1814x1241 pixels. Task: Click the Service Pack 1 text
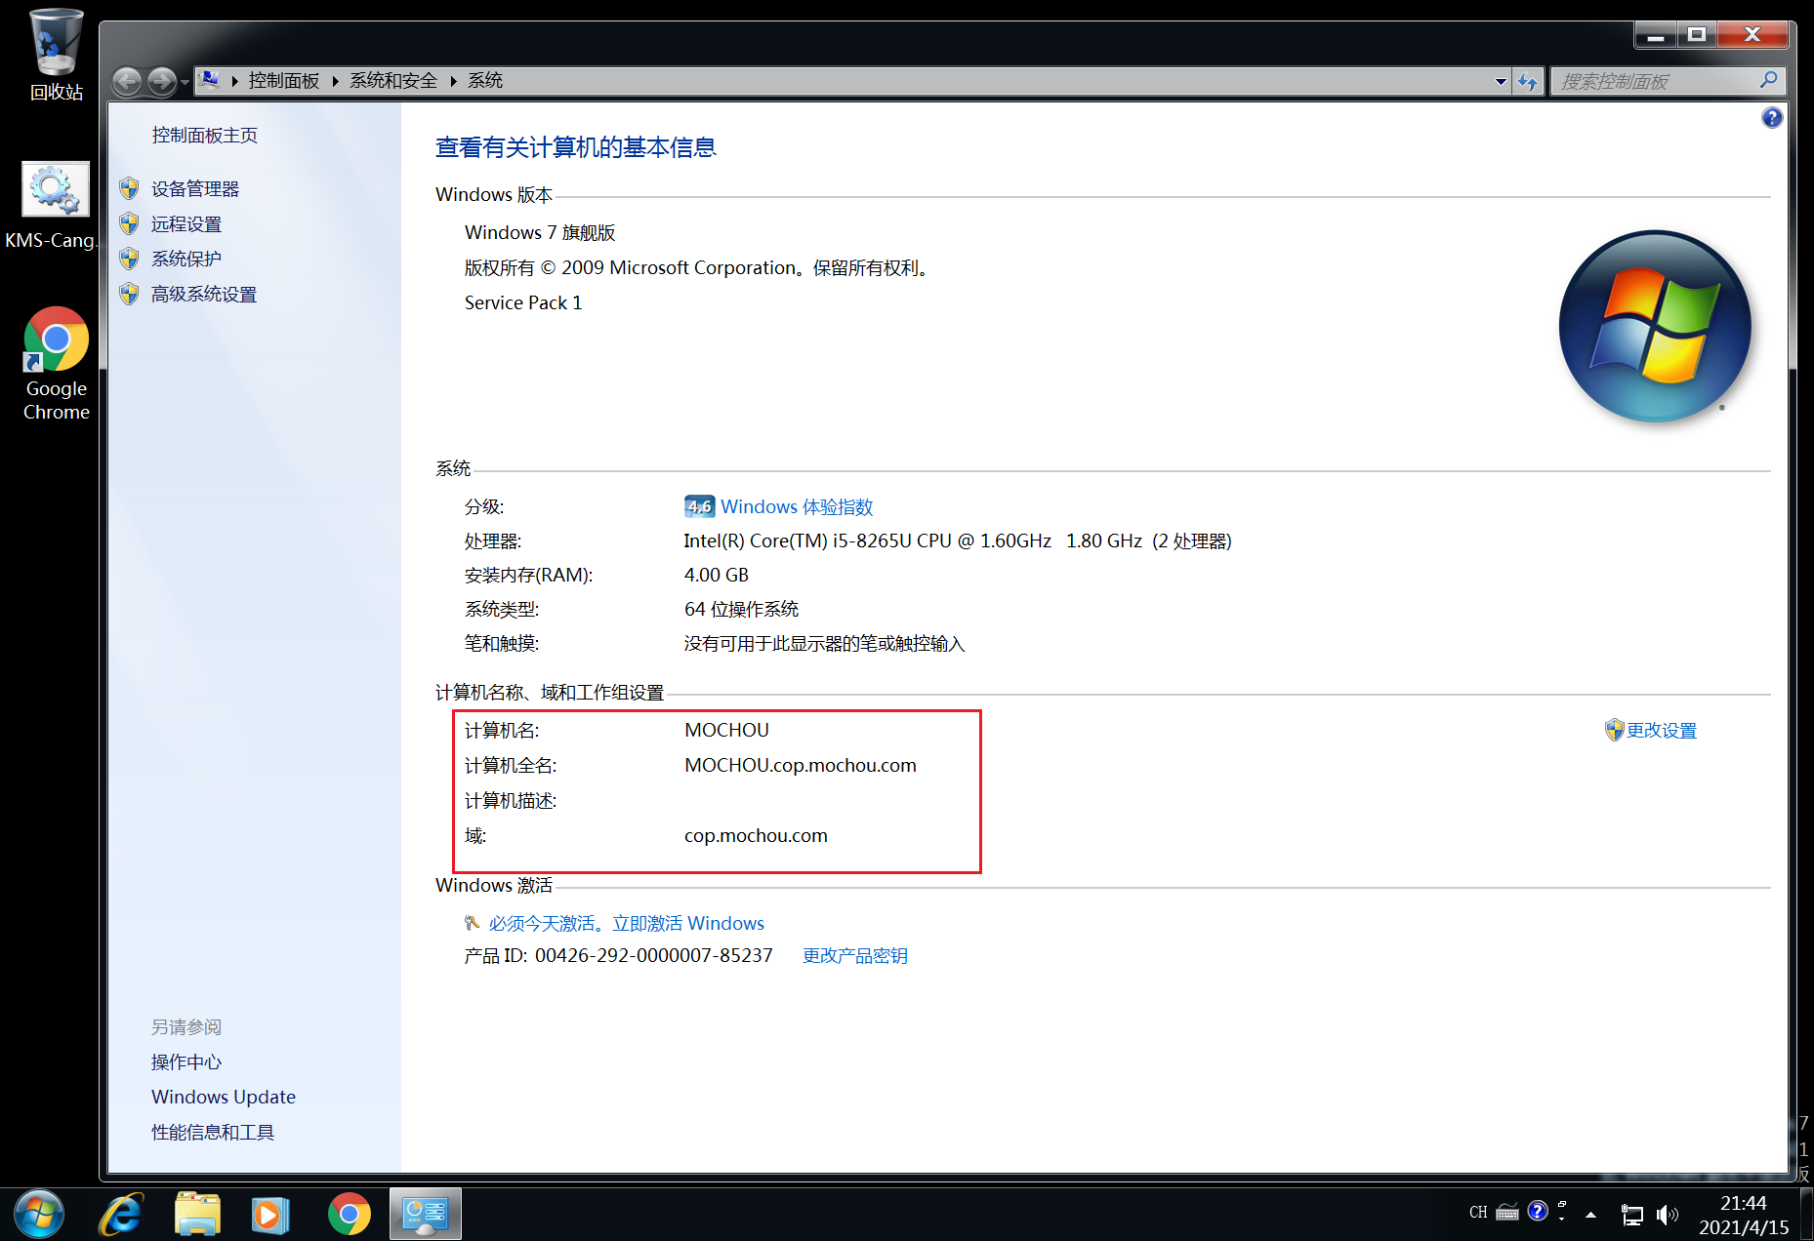coord(523,303)
